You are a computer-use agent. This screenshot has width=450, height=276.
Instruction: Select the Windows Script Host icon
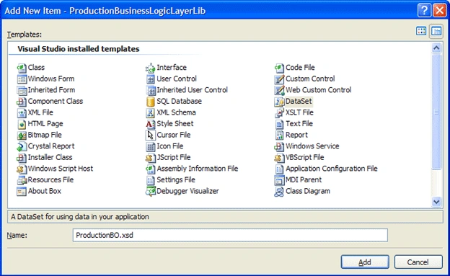click(x=22, y=169)
